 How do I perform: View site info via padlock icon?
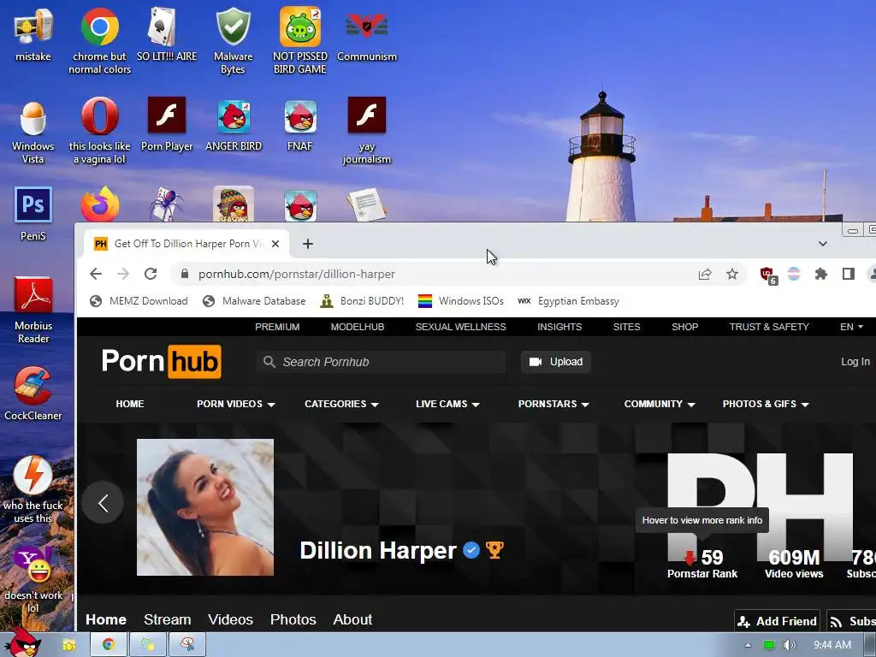[185, 274]
